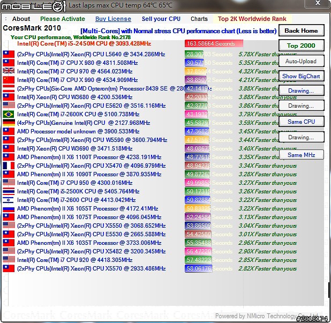
Task: Click the 58.06176 Seconds bar
Action: point(198,268)
